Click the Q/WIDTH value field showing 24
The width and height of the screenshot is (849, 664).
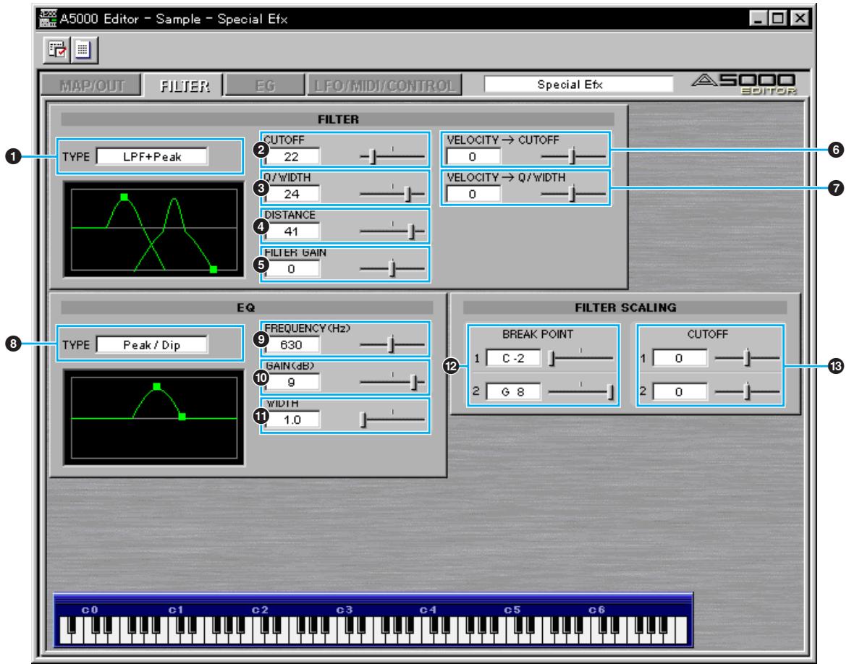tap(292, 194)
